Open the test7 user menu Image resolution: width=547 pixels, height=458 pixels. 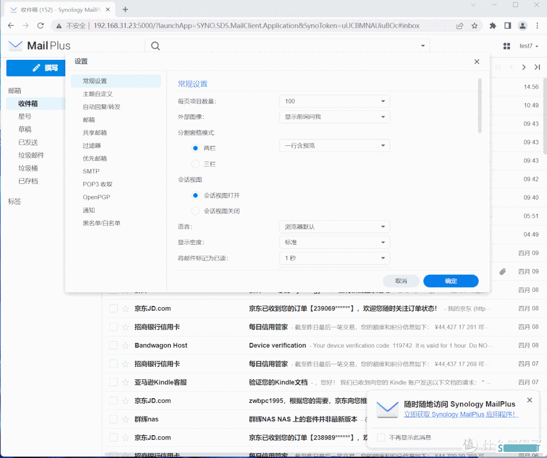[528, 46]
